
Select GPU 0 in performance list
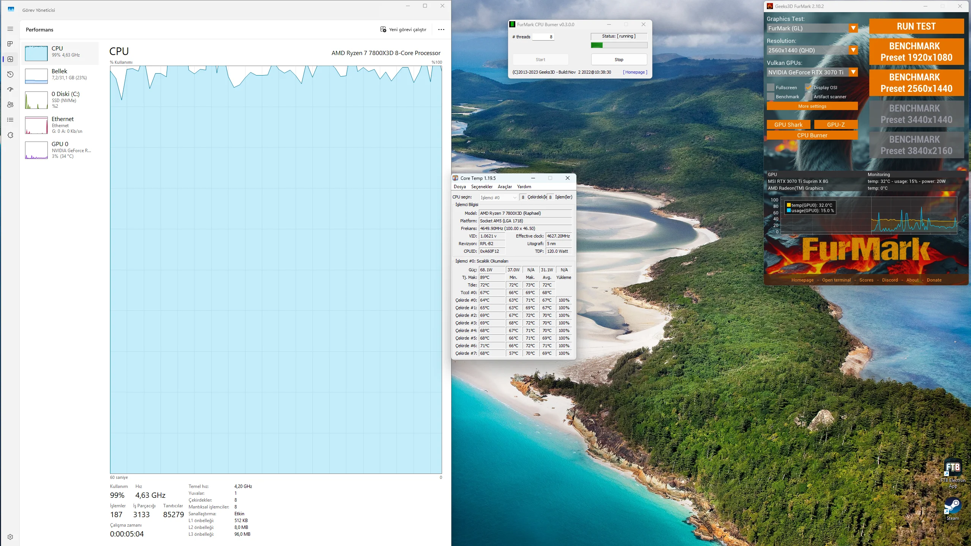click(61, 150)
